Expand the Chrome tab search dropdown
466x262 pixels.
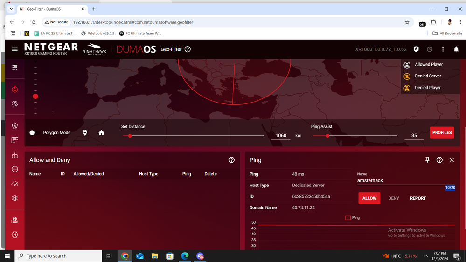[x=11, y=9]
